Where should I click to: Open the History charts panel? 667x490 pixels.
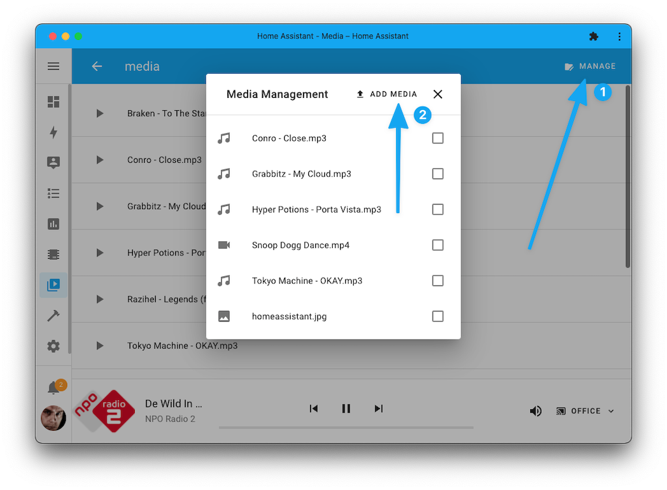click(53, 223)
